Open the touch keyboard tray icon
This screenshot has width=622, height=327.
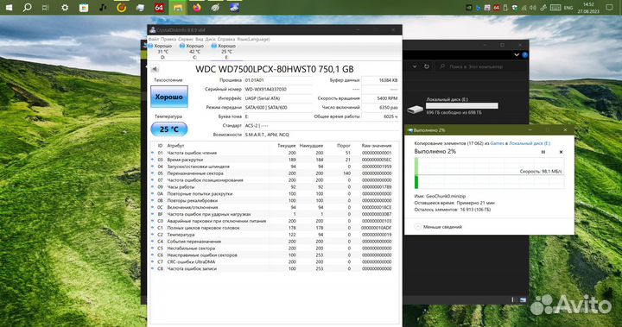tap(555, 8)
